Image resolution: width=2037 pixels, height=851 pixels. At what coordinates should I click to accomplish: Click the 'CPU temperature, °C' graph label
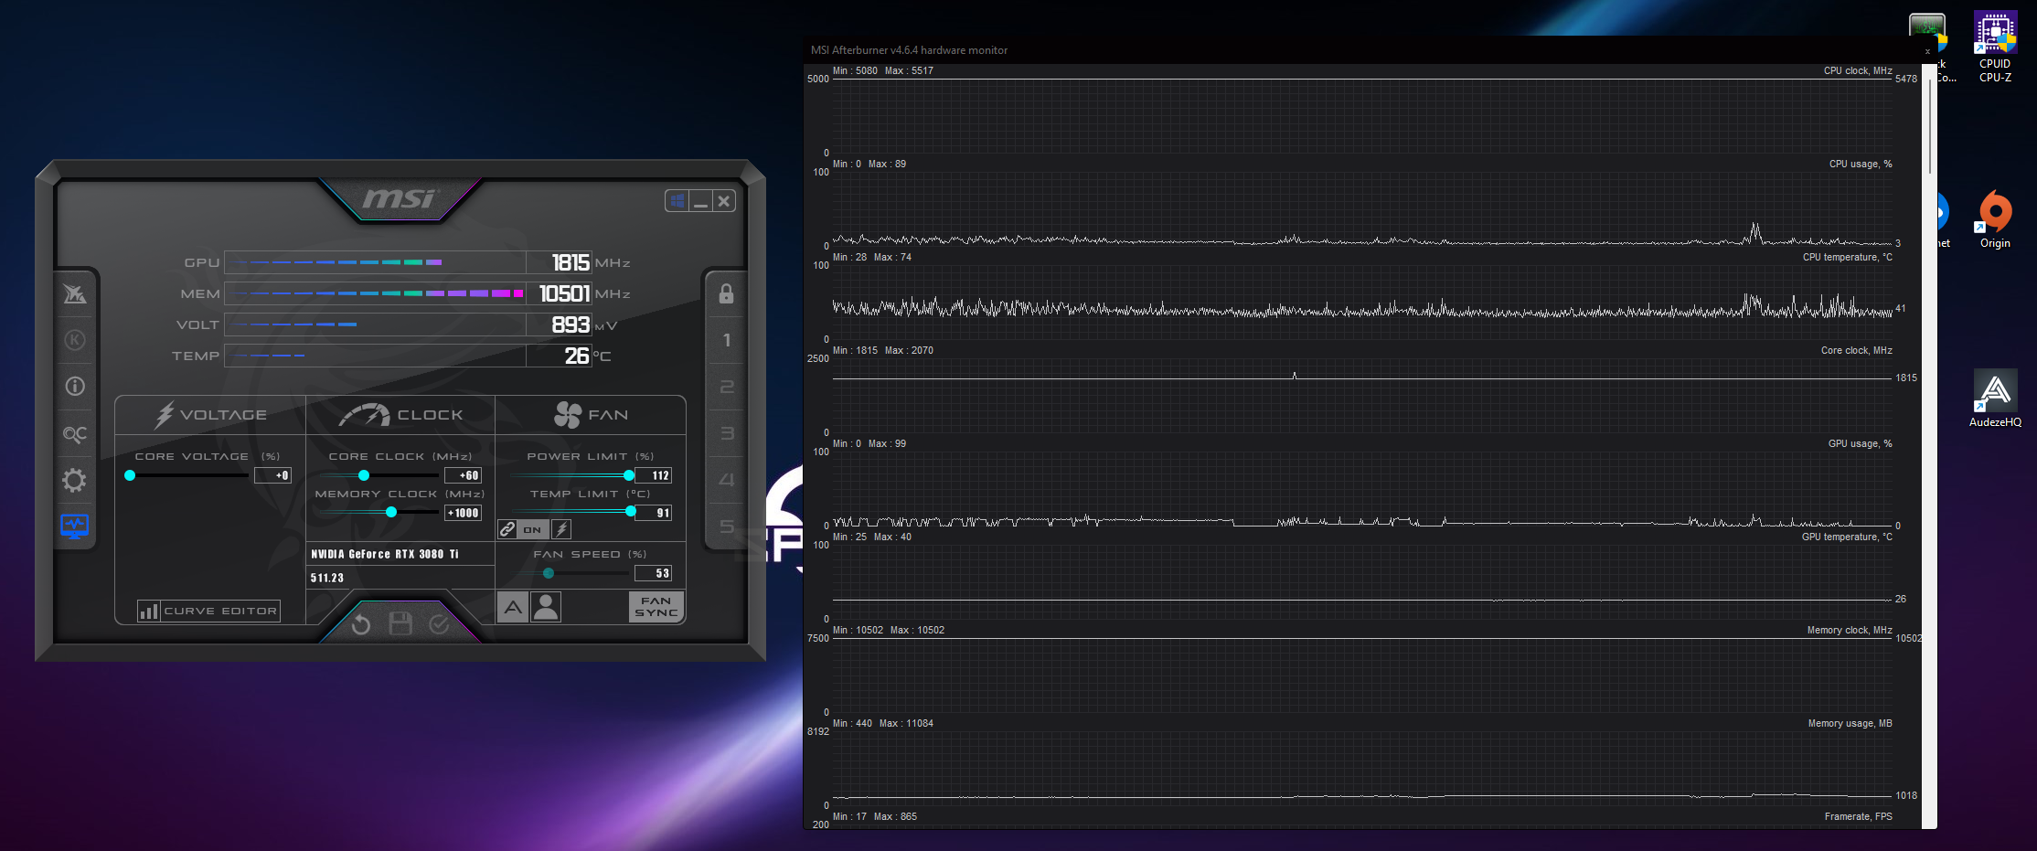coord(1848,257)
